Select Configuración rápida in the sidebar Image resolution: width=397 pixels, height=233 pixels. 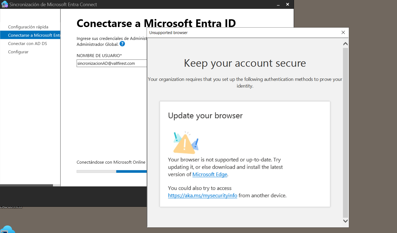click(28, 27)
